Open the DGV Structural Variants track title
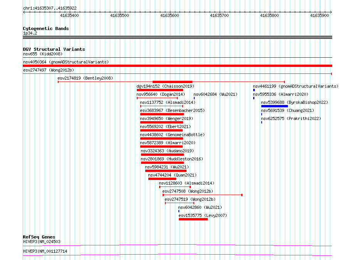Image resolution: width=343 pixels, height=260 pixels. (x=54, y=49)
